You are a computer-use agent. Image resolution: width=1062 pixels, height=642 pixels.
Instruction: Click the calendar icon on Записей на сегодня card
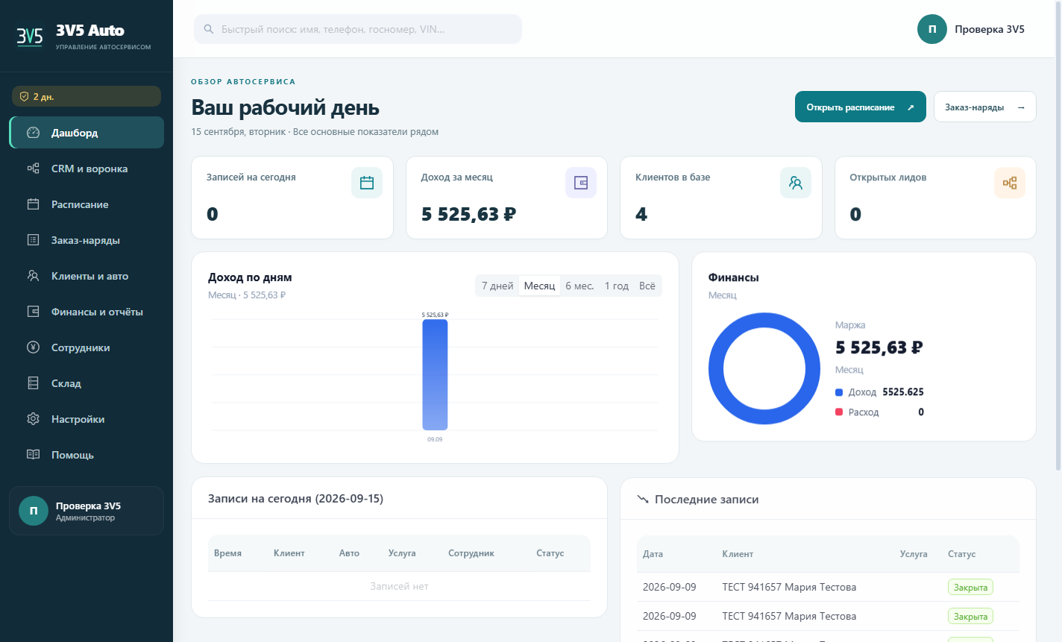click(367, 183)
